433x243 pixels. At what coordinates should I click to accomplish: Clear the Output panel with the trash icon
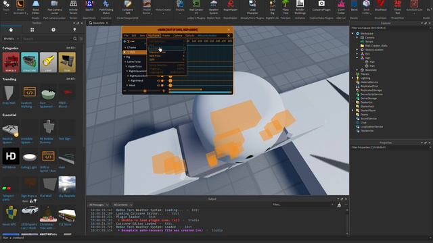pos(339,205)
